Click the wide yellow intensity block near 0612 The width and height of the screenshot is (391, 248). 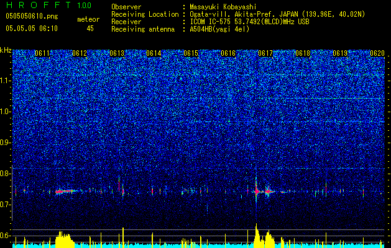(x=64, y=239)
